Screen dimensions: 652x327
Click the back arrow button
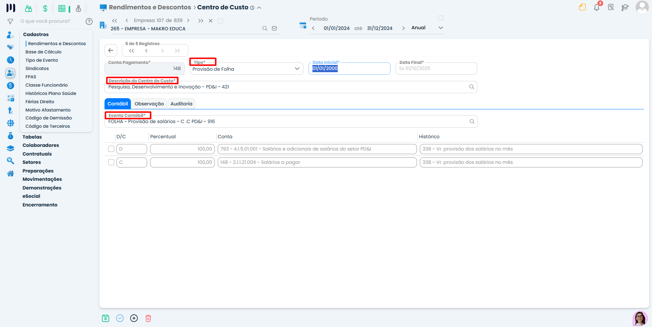pos(111,51)
